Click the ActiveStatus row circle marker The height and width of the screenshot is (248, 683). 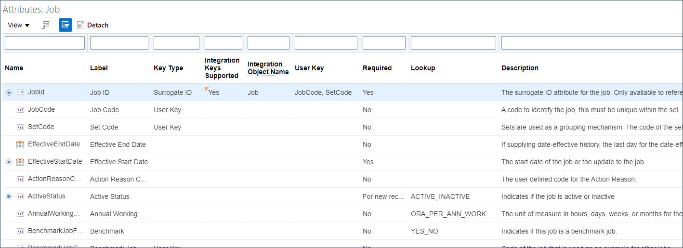pos(8,196)
